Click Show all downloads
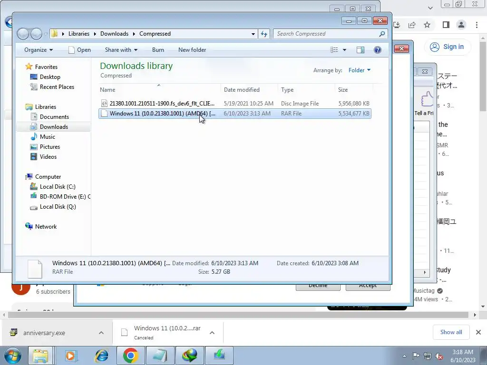 pyautogui.click(x=451, y=332)
